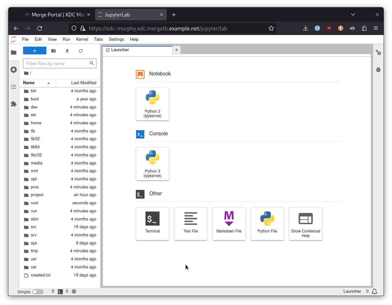
Task: Open the Debugger panel
Action: 378,70
